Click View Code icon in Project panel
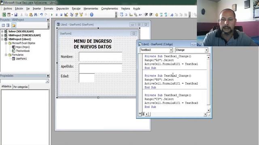The image size is (259, 145). coord(3,25)
